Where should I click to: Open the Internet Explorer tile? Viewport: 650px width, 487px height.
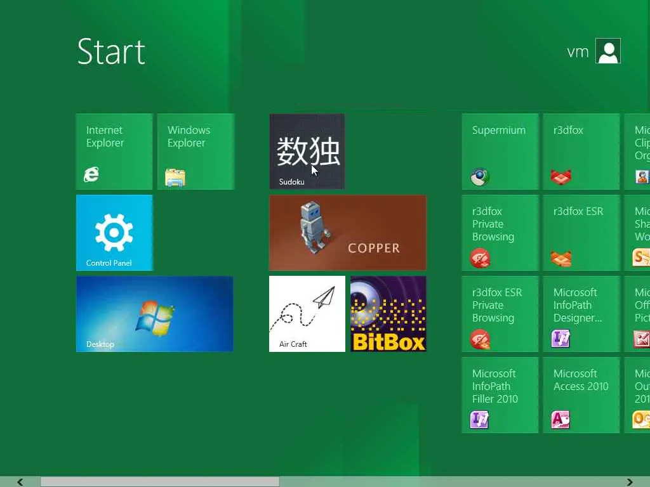click(114, 152)
